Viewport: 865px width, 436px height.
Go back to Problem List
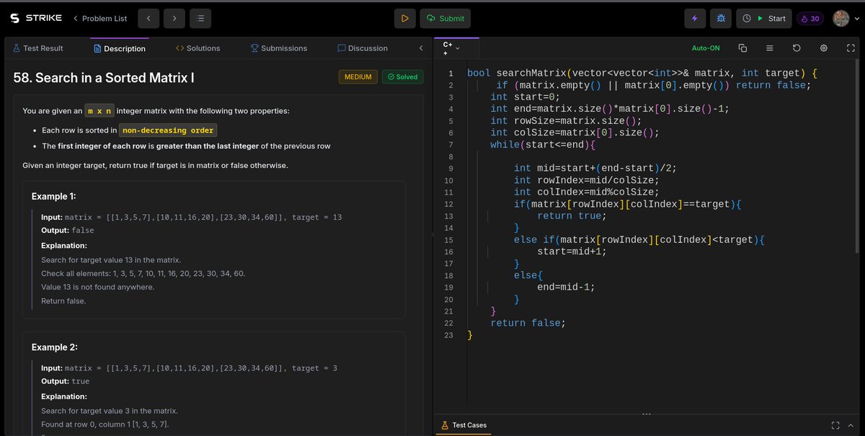tap(99, 18)
